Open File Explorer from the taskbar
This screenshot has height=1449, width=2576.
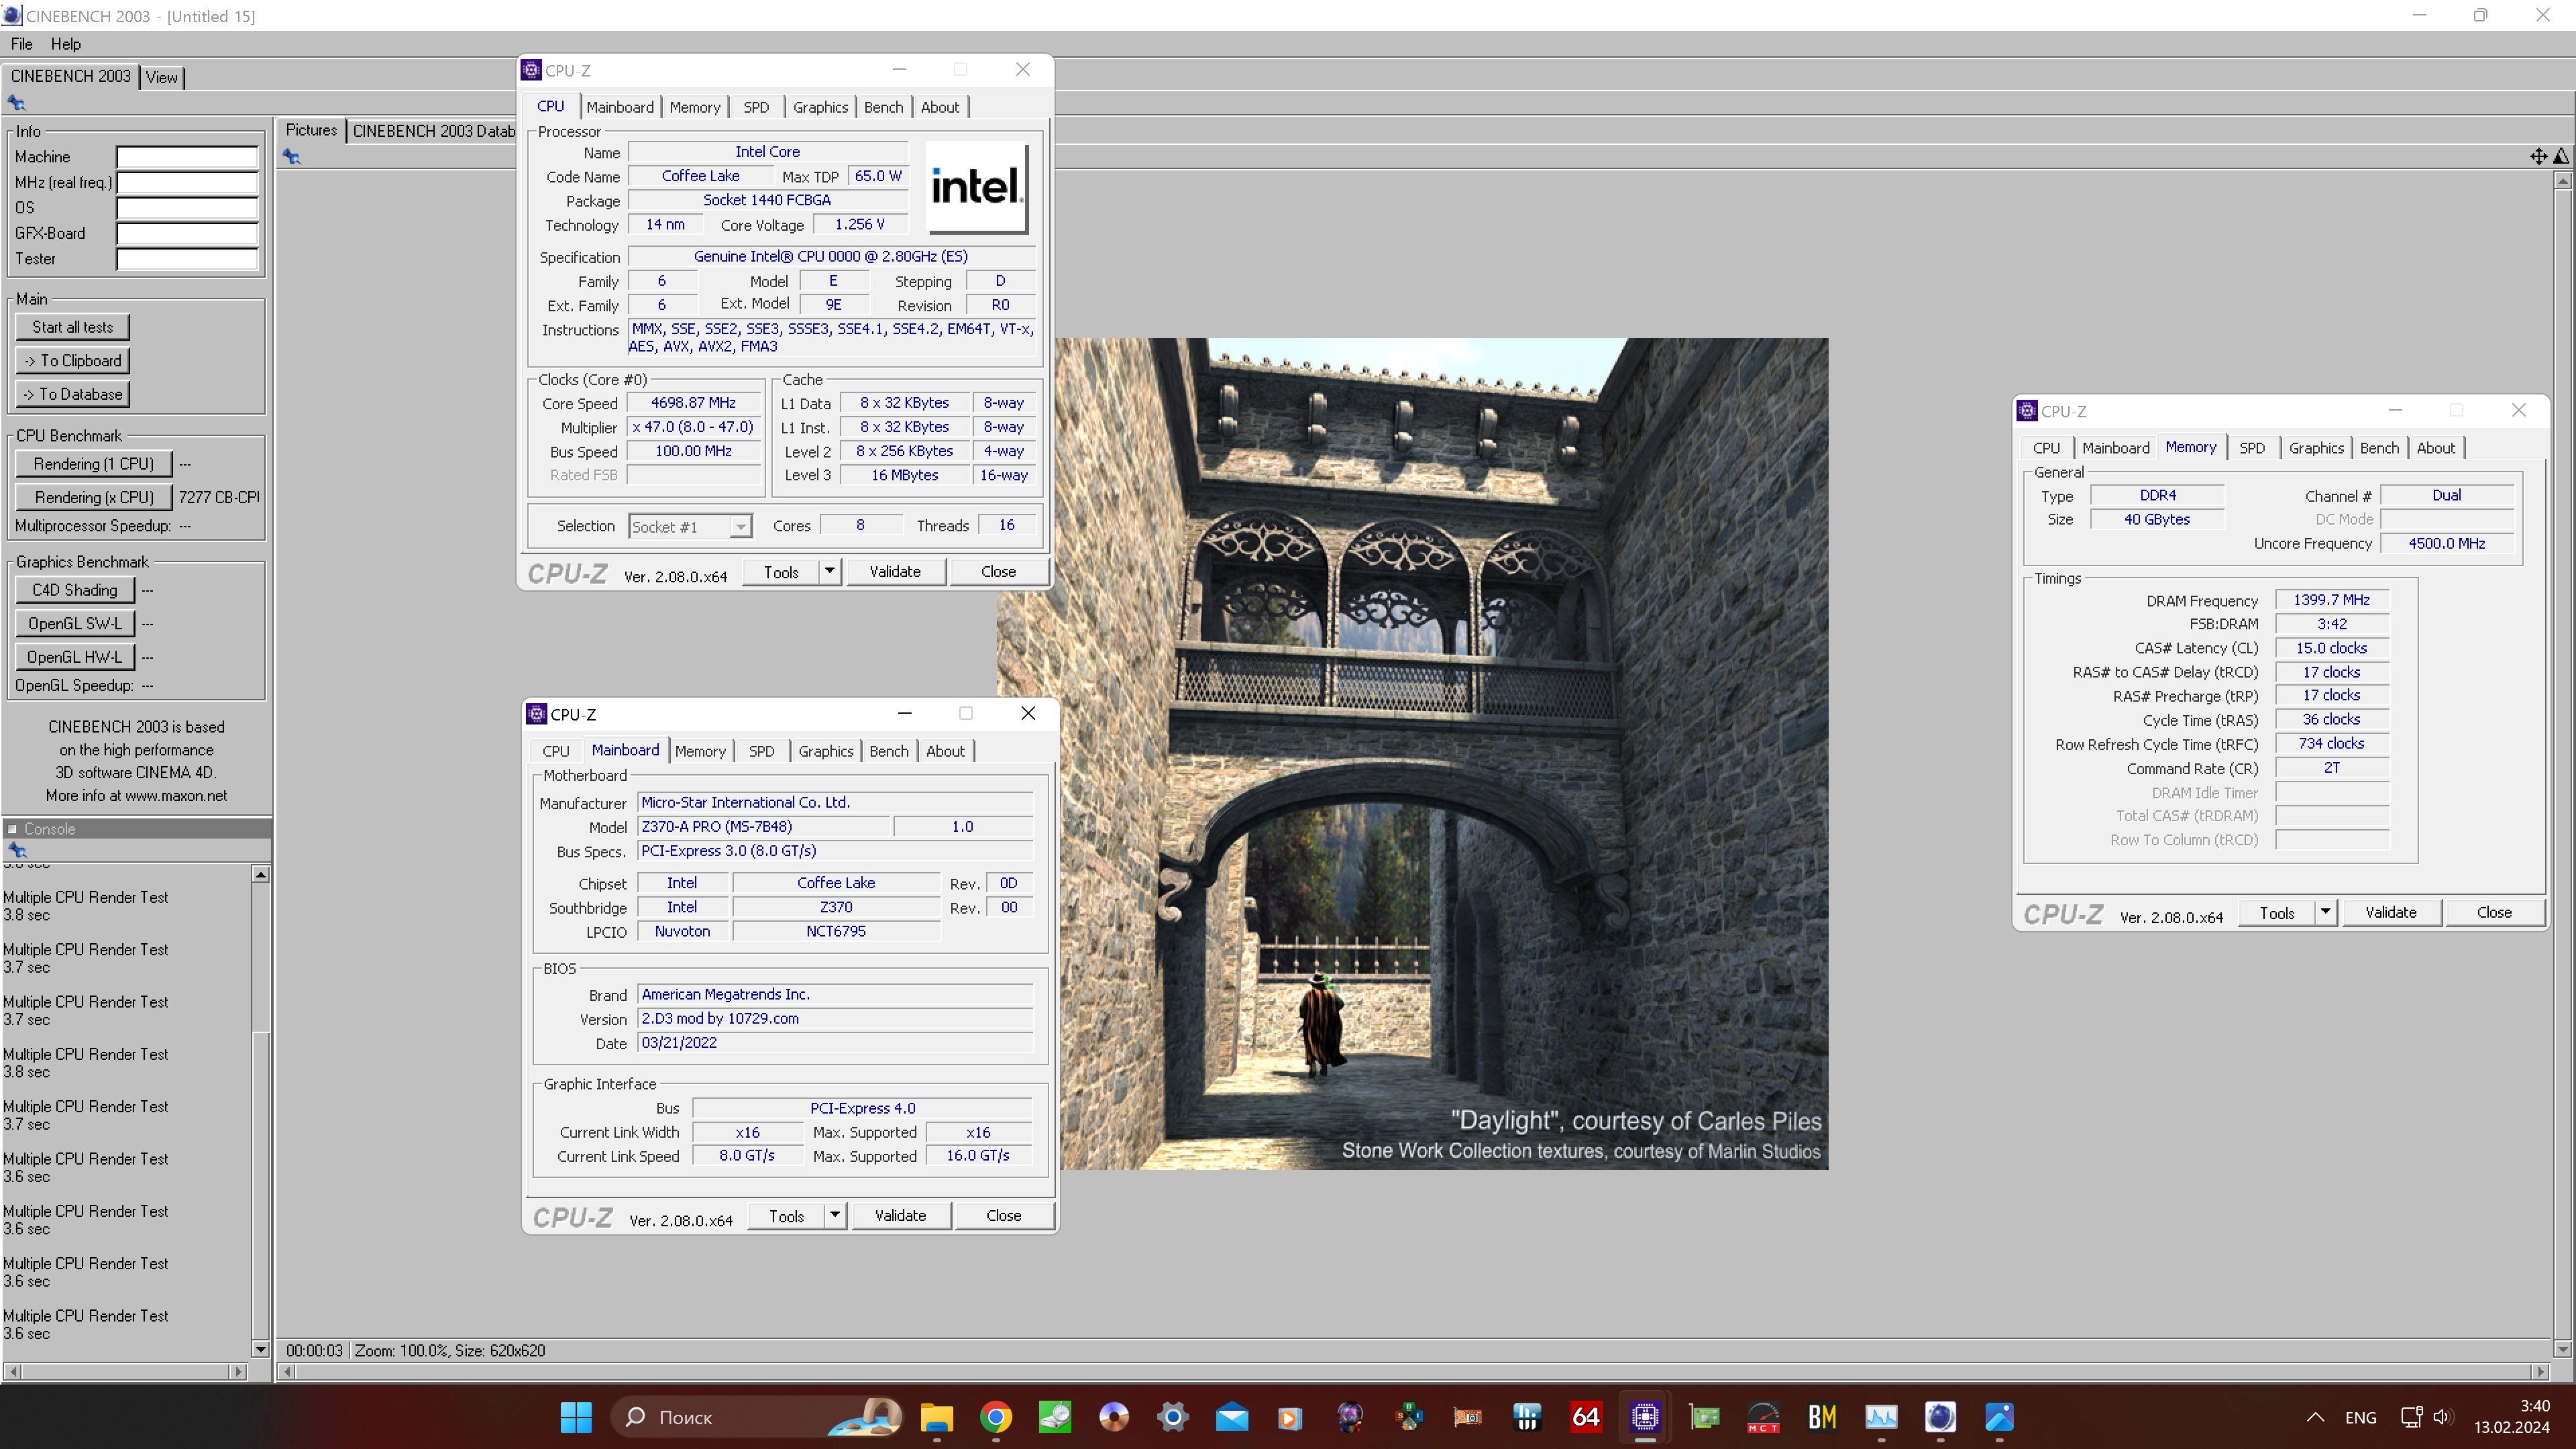click(x=936, y=1417)
